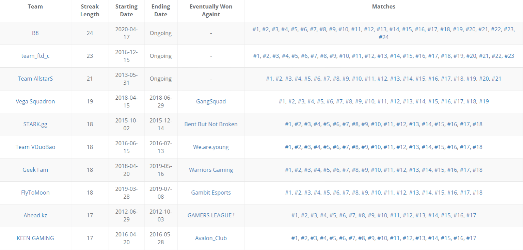The height and width of the screenshot is (250, 523).
Task: Open the Warriors Gaming opponent link
Action: click(211, 170)
